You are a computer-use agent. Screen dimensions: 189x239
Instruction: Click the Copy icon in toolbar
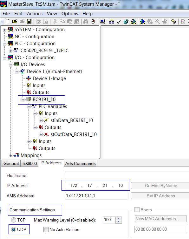coord(62,21)
